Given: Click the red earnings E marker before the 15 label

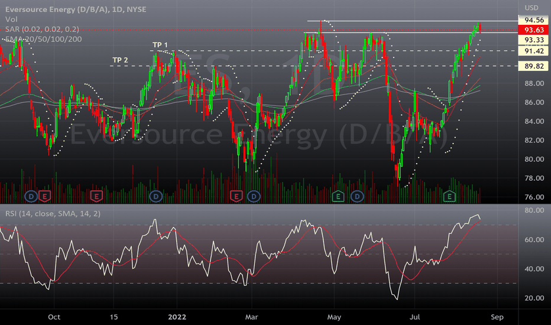Looking at the screenshot, I should pos(96,196).
